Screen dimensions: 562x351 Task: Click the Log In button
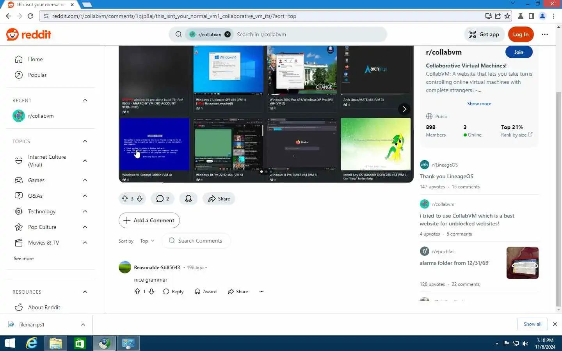tap(521, 34)
